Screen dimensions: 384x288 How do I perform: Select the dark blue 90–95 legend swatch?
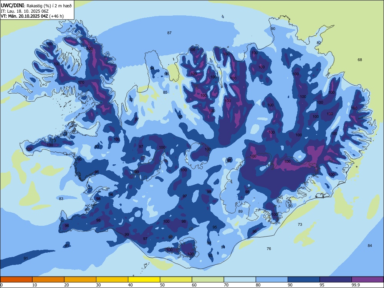(304, 280)
